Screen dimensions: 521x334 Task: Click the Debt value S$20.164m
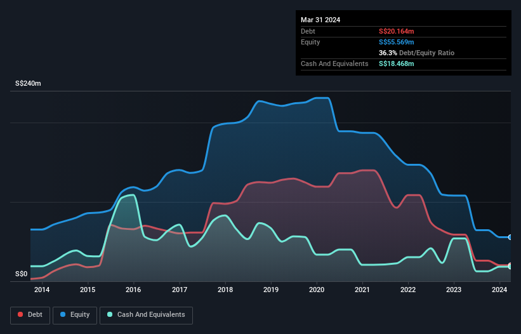pos(397,31)
